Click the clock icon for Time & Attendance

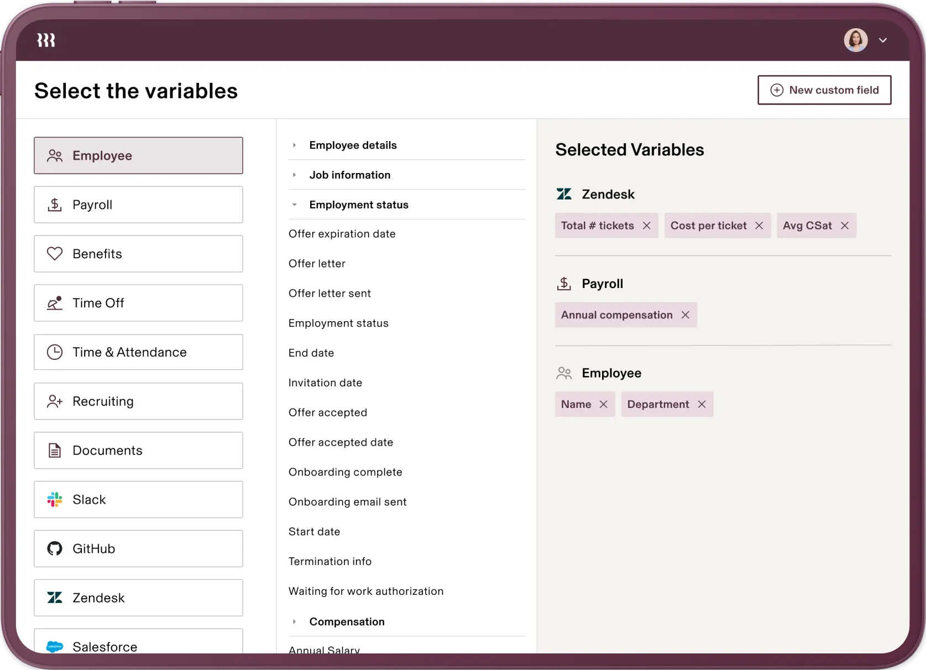point(55,352)
